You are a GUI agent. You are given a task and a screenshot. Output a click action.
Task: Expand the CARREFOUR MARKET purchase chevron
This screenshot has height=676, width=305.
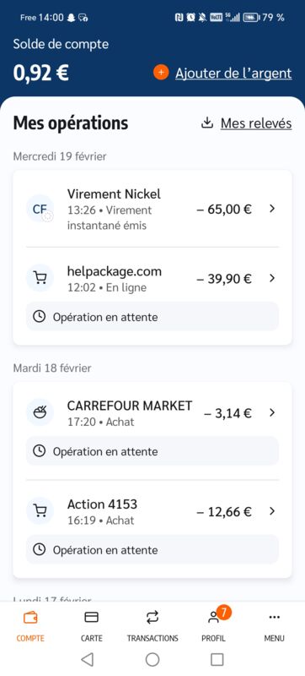[x=272, y=412]
